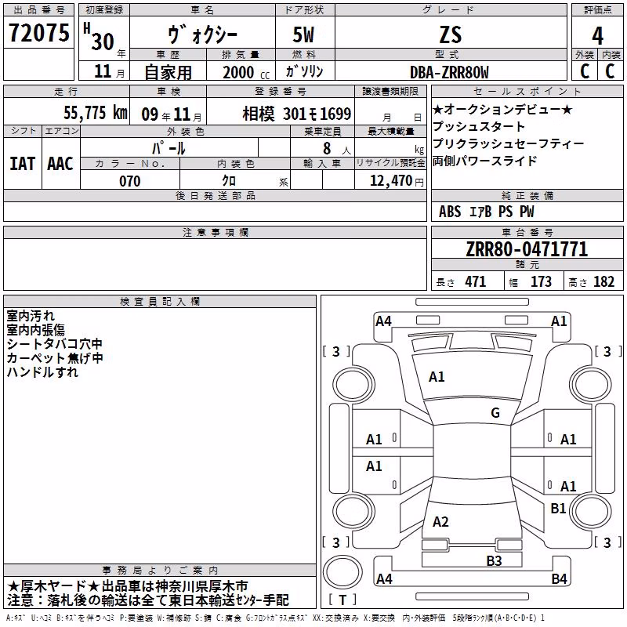Select the 車台番号 header
The width and height of the screenshot is (627, 627).
527,232
